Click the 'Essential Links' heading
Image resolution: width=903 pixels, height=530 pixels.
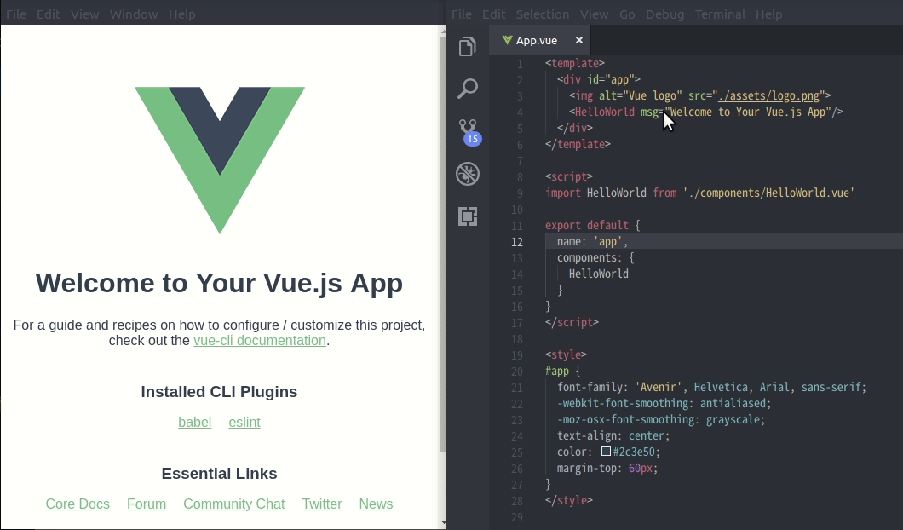220,474
